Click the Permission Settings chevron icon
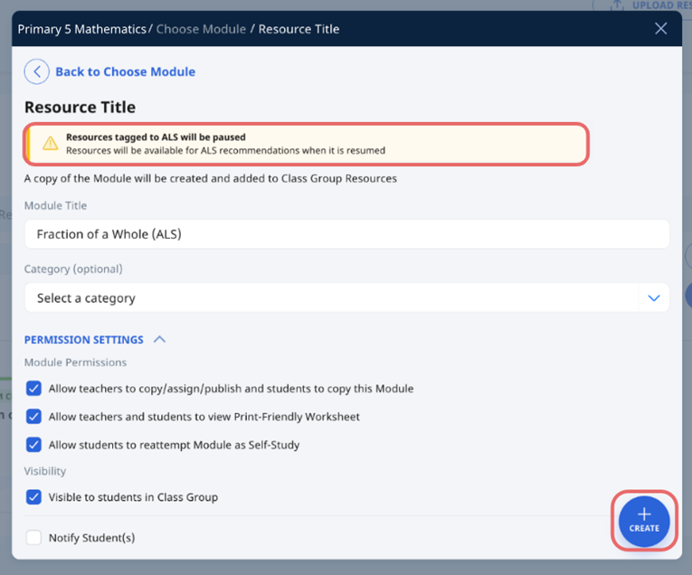The width and height of the screenshot is (692, 575). (159, 340)
